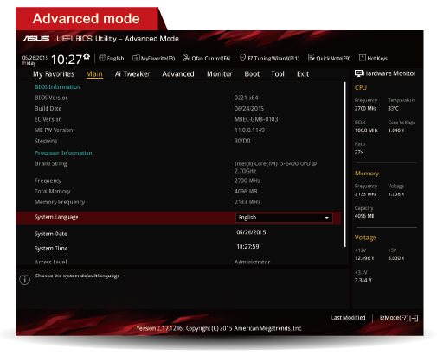Open Quick Note icon

tap(311, 58)
